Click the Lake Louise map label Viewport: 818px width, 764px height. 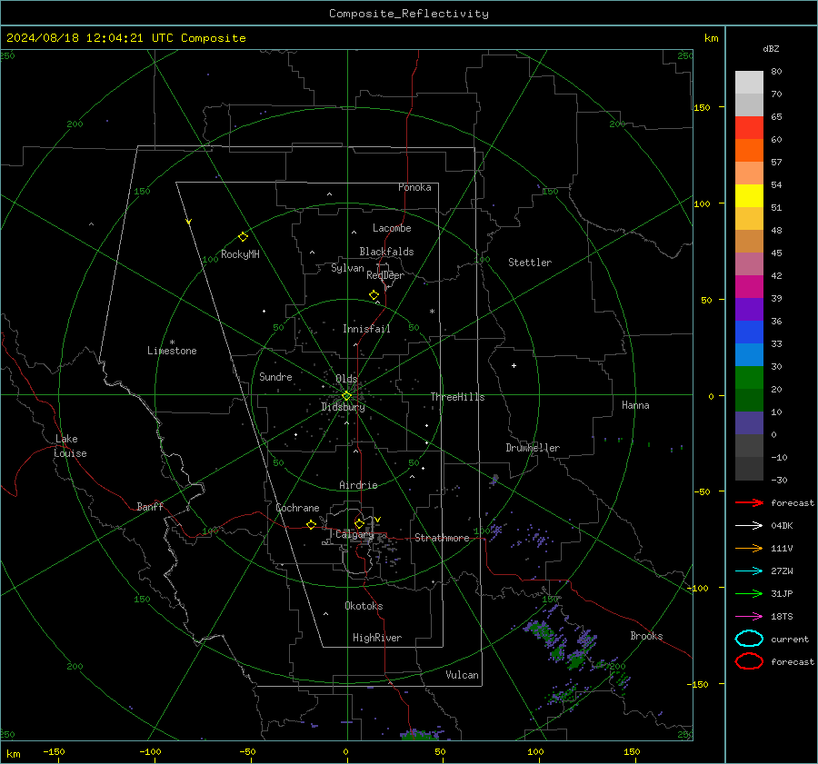pyautogui.click(x=70, y=446)
